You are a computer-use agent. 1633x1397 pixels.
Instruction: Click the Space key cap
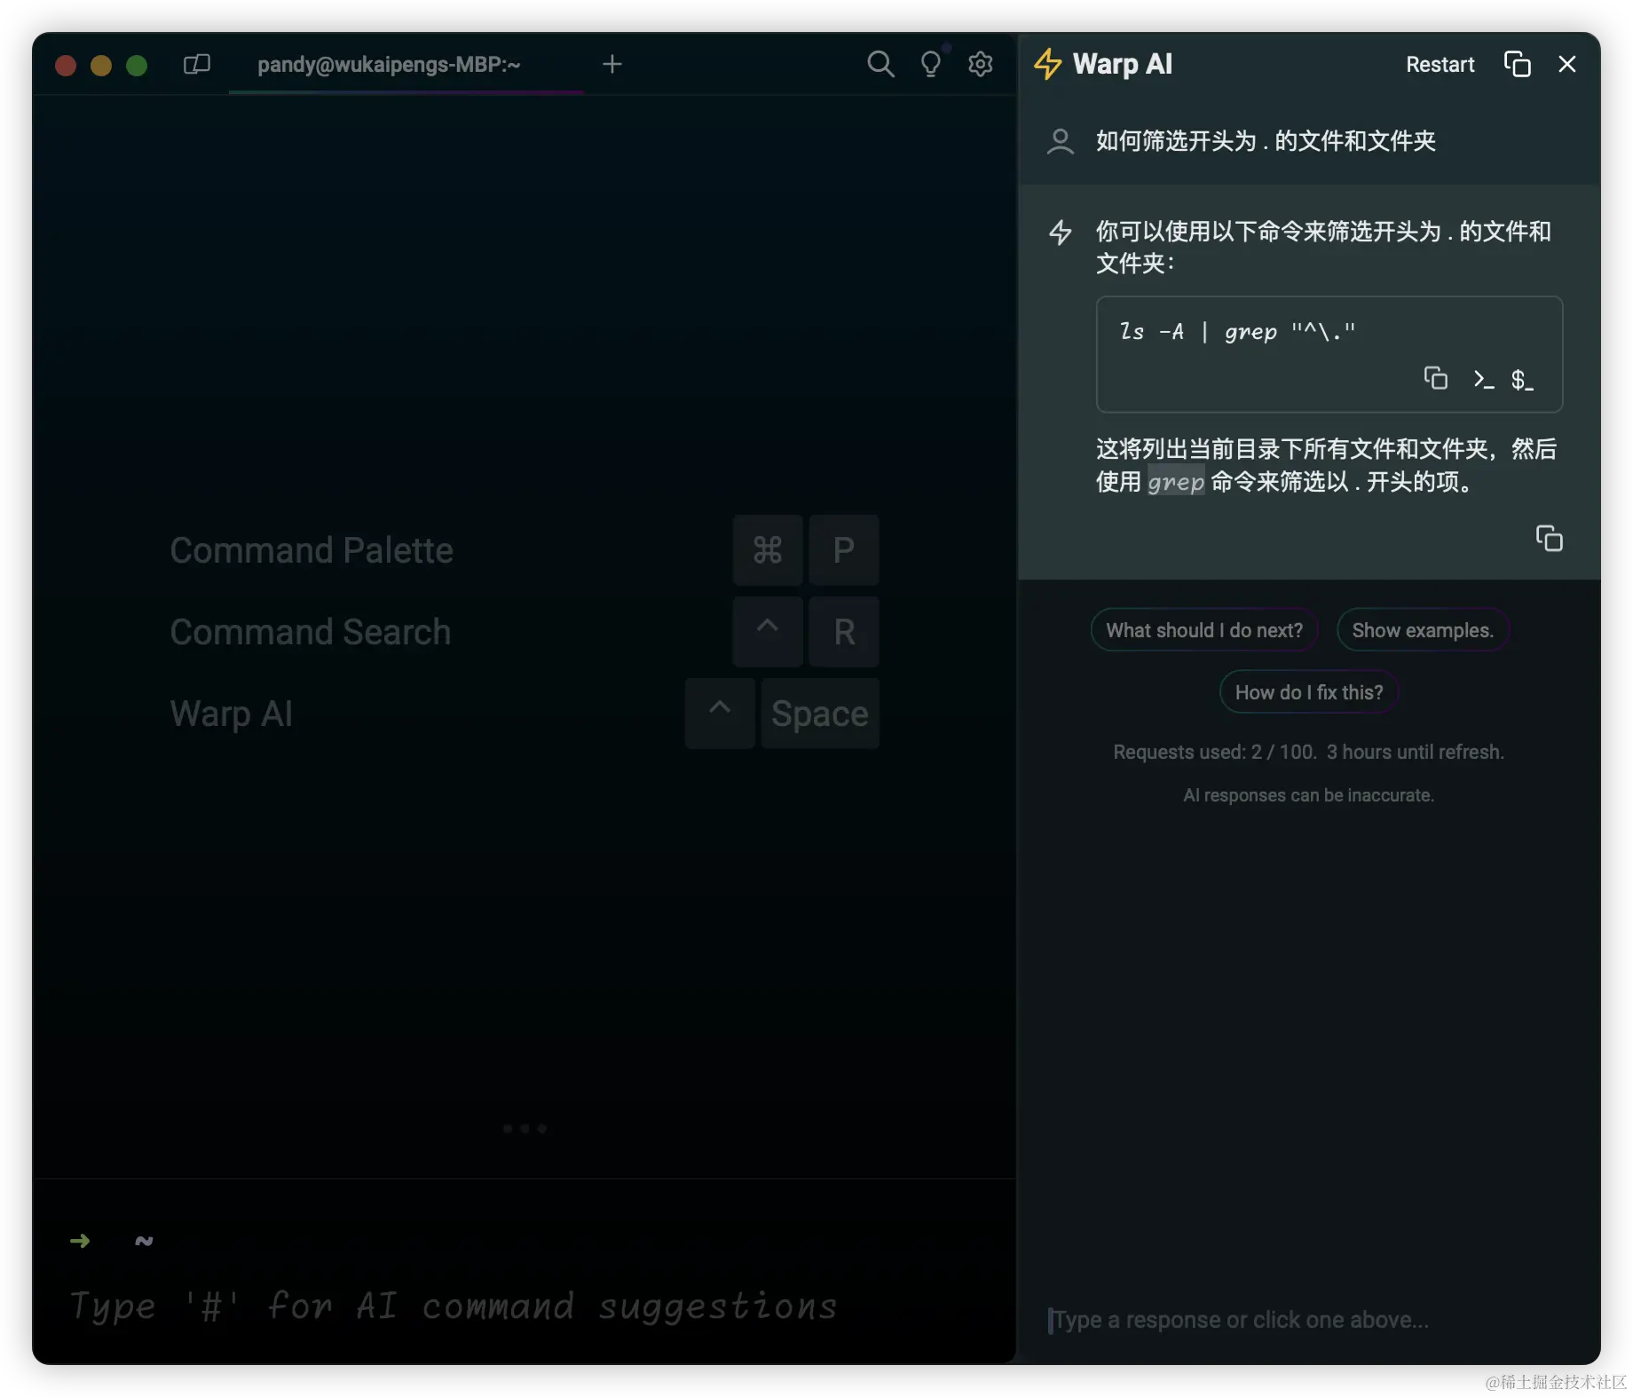(x=820, y=714)
